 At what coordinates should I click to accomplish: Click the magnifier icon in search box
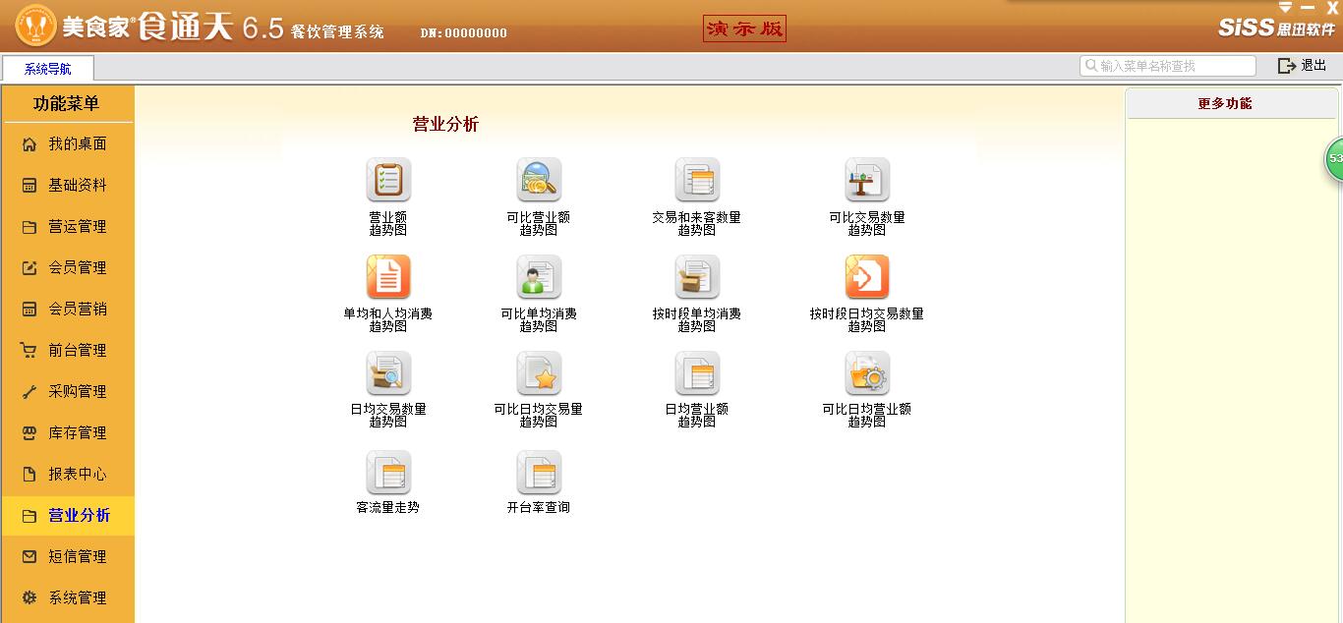[1090, 66]
